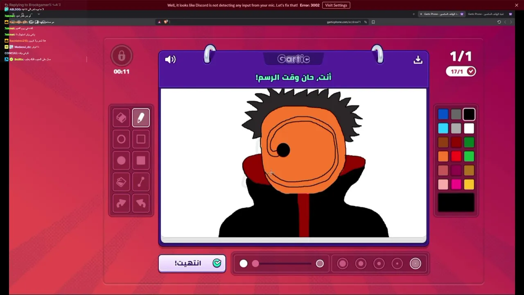
Task: Select the straight line tool
Action: tap(141, 182)
